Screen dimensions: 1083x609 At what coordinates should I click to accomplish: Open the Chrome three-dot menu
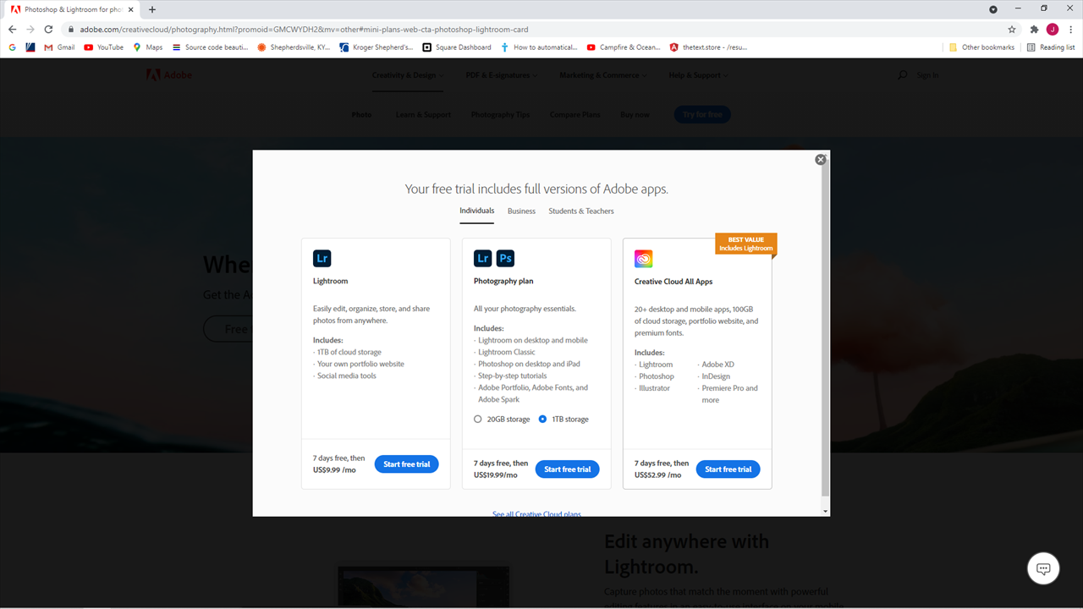pos(1071,29)
